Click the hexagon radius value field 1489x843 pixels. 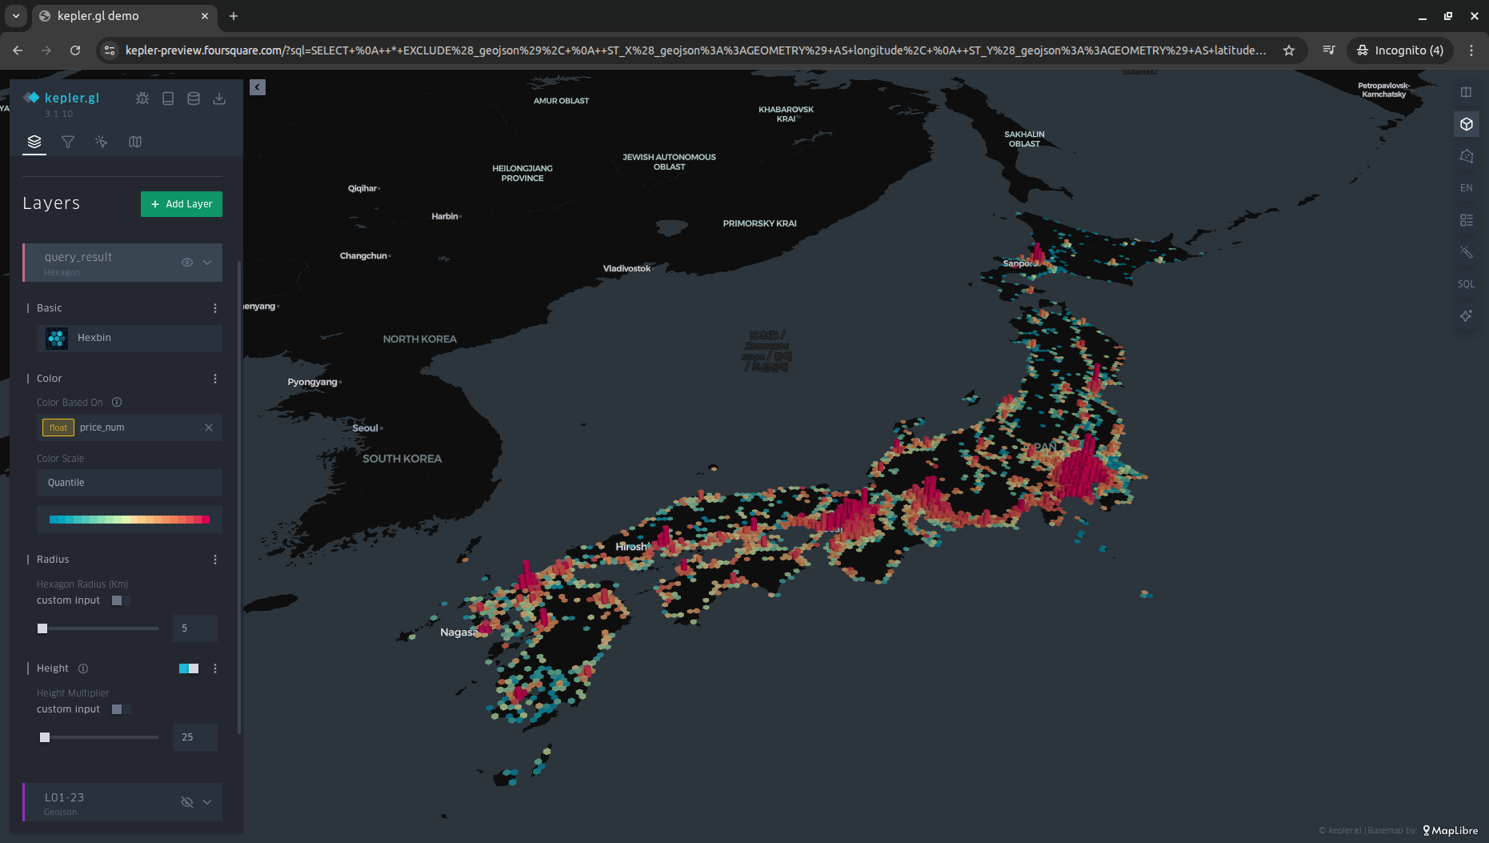coord(195,628)
